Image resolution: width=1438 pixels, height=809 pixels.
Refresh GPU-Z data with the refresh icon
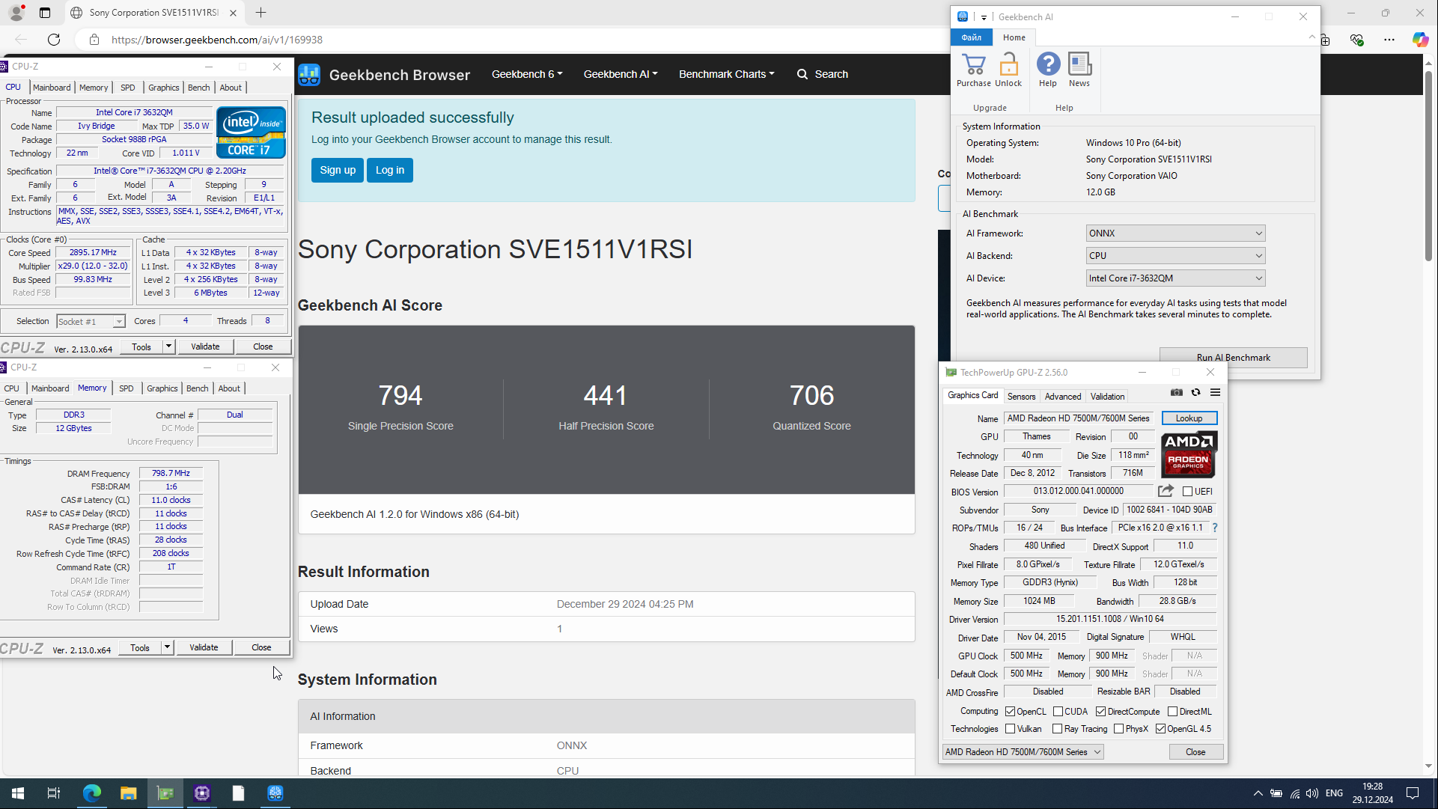1195,393
